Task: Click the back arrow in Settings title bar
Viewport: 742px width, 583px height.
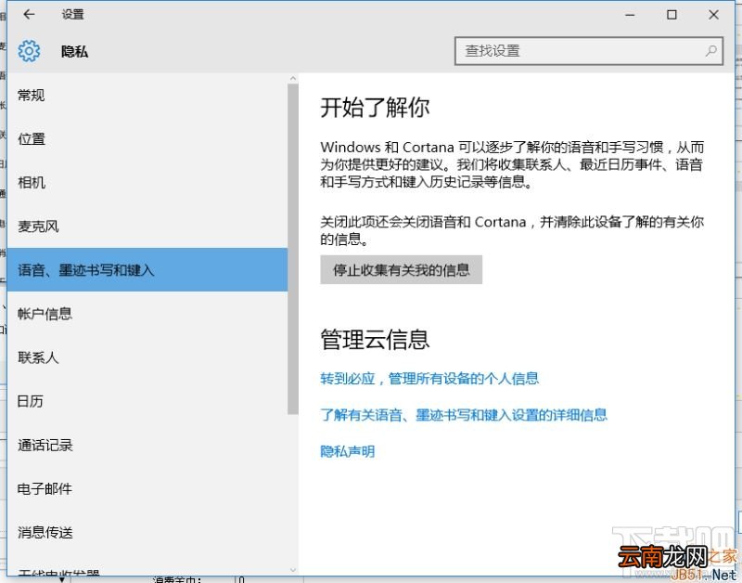Action: [29, 14]
